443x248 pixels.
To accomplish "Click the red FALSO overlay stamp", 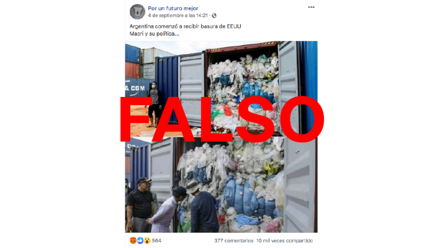I will (x=222, y=119).
